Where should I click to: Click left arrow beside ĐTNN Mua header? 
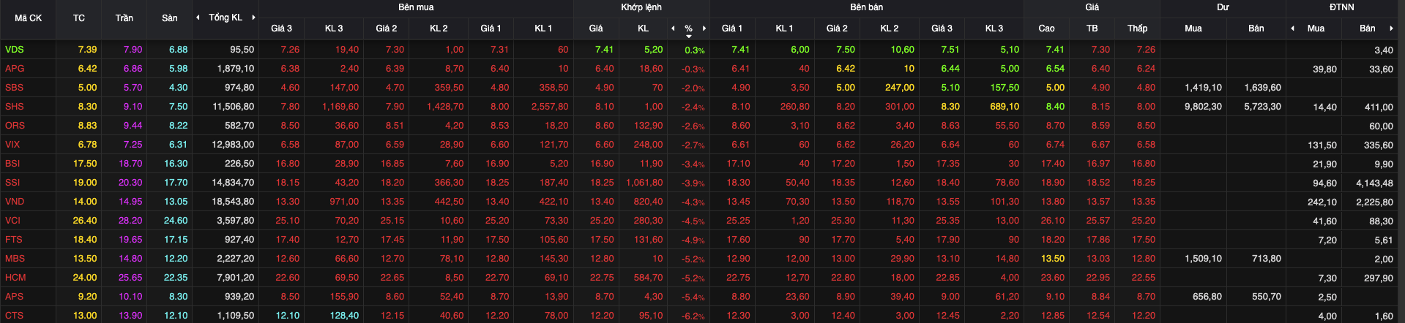(x=1292, y=28)
